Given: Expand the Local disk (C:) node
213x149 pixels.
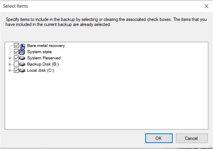Looking at the screenshot, I should (x=10, y=70).
